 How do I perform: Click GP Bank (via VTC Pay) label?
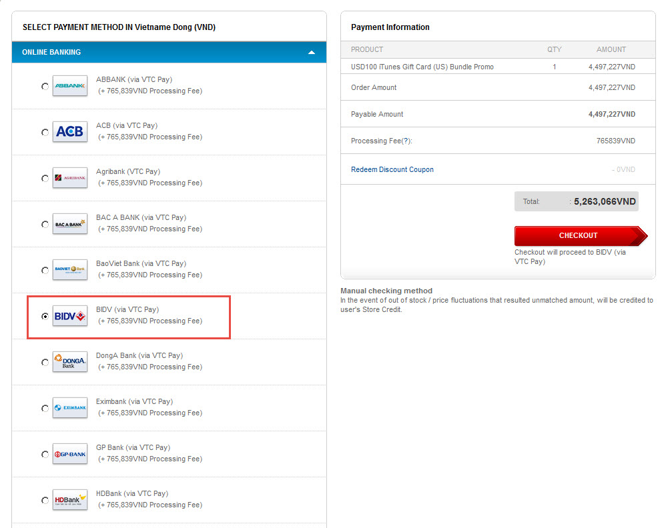coord(133,447)
